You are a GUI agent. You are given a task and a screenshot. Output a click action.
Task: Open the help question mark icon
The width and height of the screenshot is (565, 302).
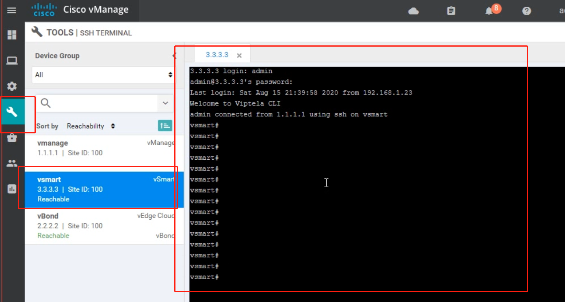point(527,11)
